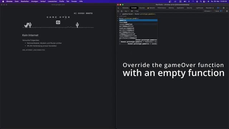Click the browser address bar
229x129 pixels.
click(x=58, y=5)
